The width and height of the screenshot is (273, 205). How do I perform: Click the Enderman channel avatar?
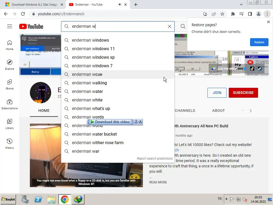click(41, 93)
